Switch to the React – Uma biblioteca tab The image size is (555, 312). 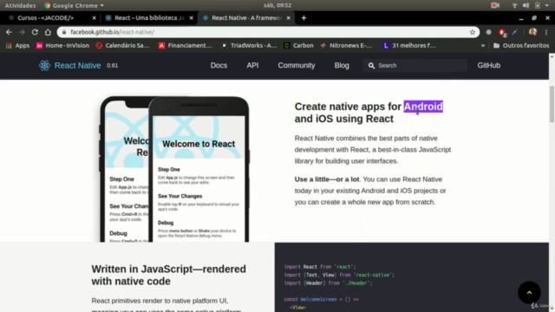pos(148,18)
